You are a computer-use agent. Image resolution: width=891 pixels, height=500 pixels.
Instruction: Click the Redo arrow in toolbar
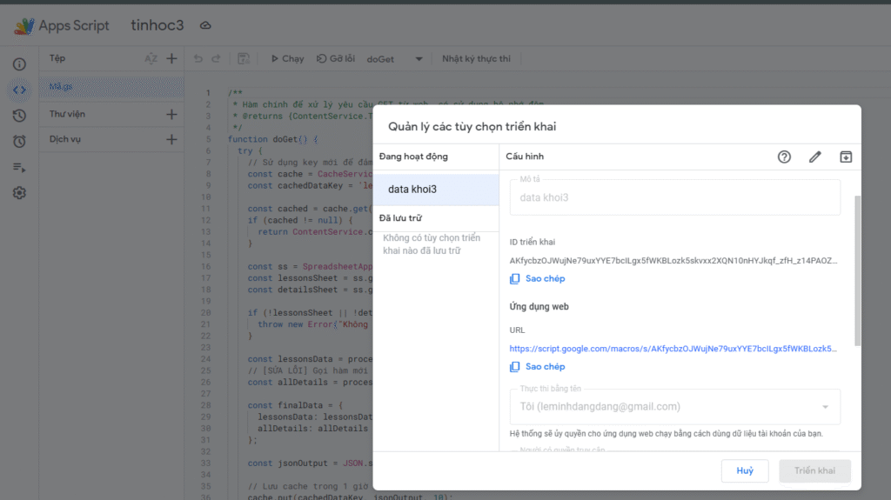point(216,58)
